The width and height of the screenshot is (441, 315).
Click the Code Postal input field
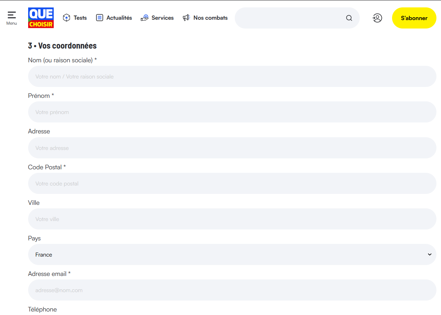click(232, 183)
